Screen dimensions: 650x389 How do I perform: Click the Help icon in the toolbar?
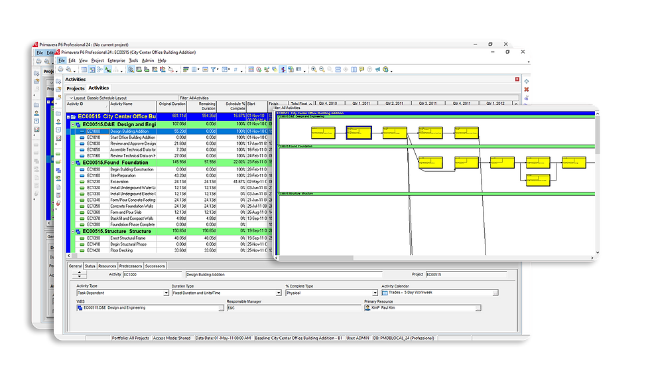point(385,69)
